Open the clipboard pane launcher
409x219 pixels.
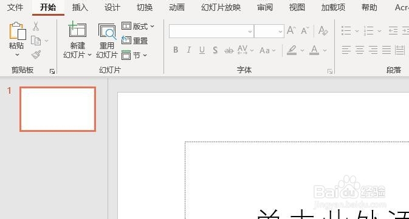click(x=52, y=71)
